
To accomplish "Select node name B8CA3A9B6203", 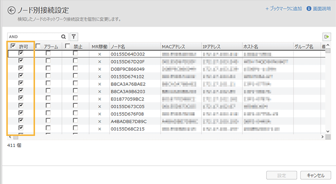I will pyautogui.click(x=128, y=92).
